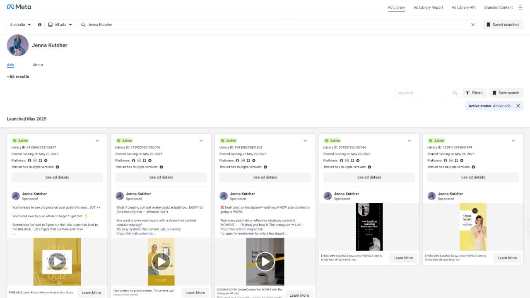See ad details for ad 1415983123156857
530x298 pixels.
(57, 177)
